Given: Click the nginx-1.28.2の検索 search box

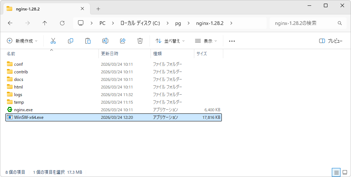Looking at the screenshot, I should 307,23.
